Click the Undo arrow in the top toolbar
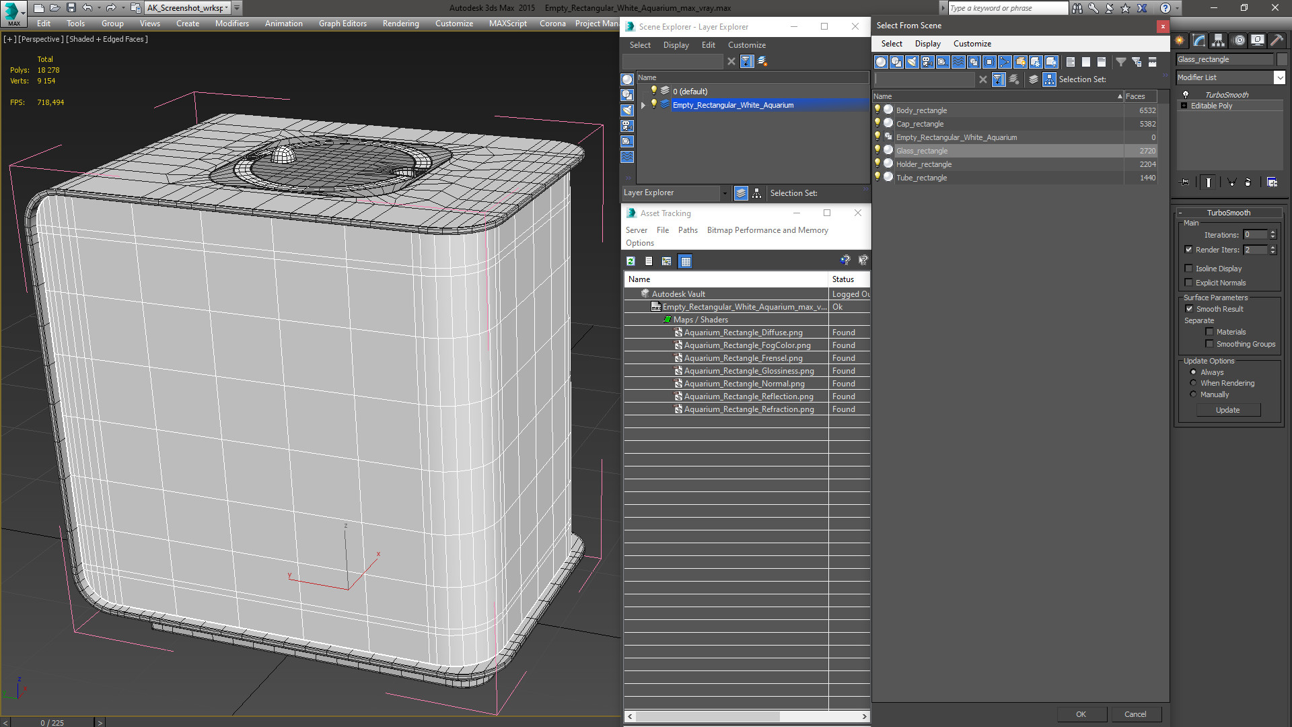The height and width of the screenshot is (727, 1292). point(87,8)
